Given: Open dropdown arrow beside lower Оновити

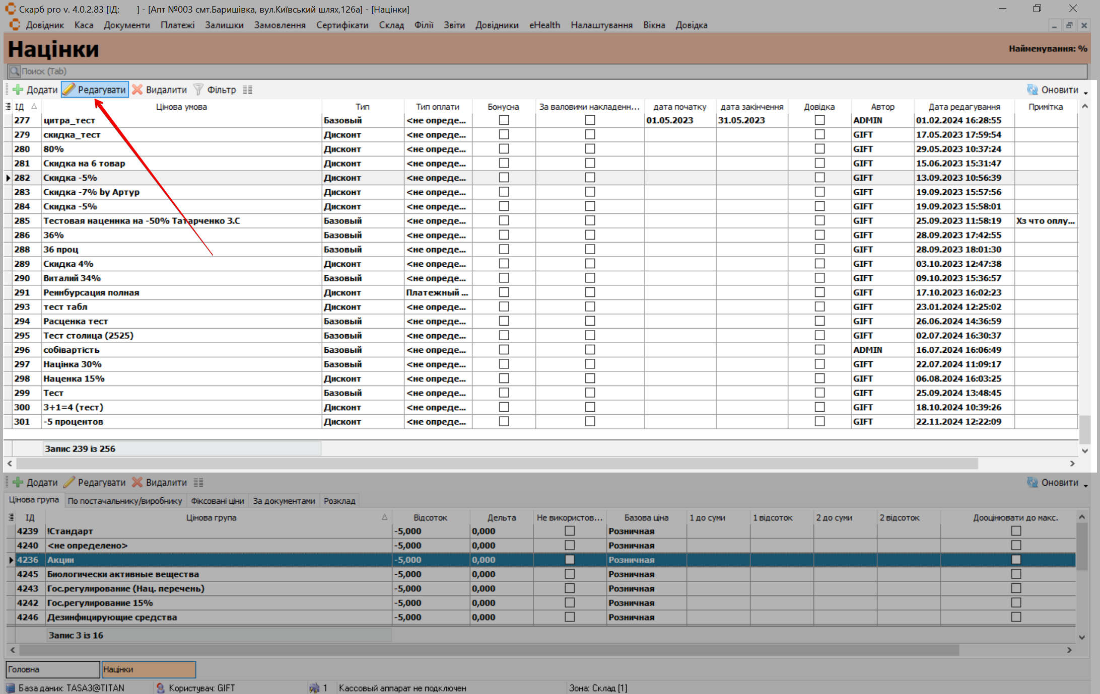Looking at the screenshot, I should coord(1086,485).
